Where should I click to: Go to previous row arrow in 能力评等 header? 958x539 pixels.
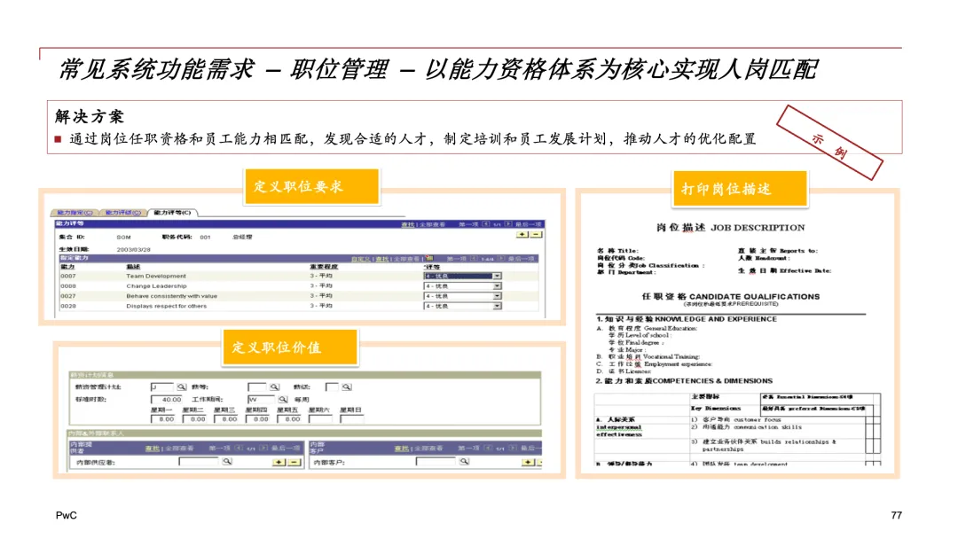(486, 224)
